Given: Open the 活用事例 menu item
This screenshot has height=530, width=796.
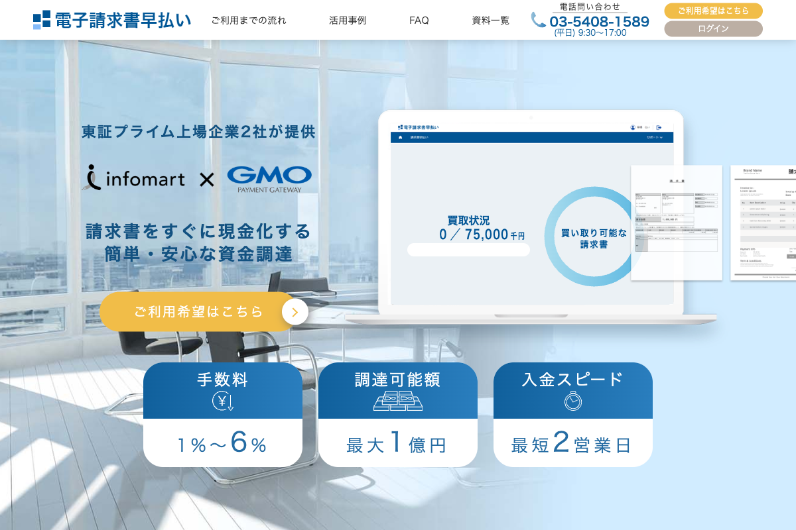Looking at the screenshot, I should [x=348, y=21].
